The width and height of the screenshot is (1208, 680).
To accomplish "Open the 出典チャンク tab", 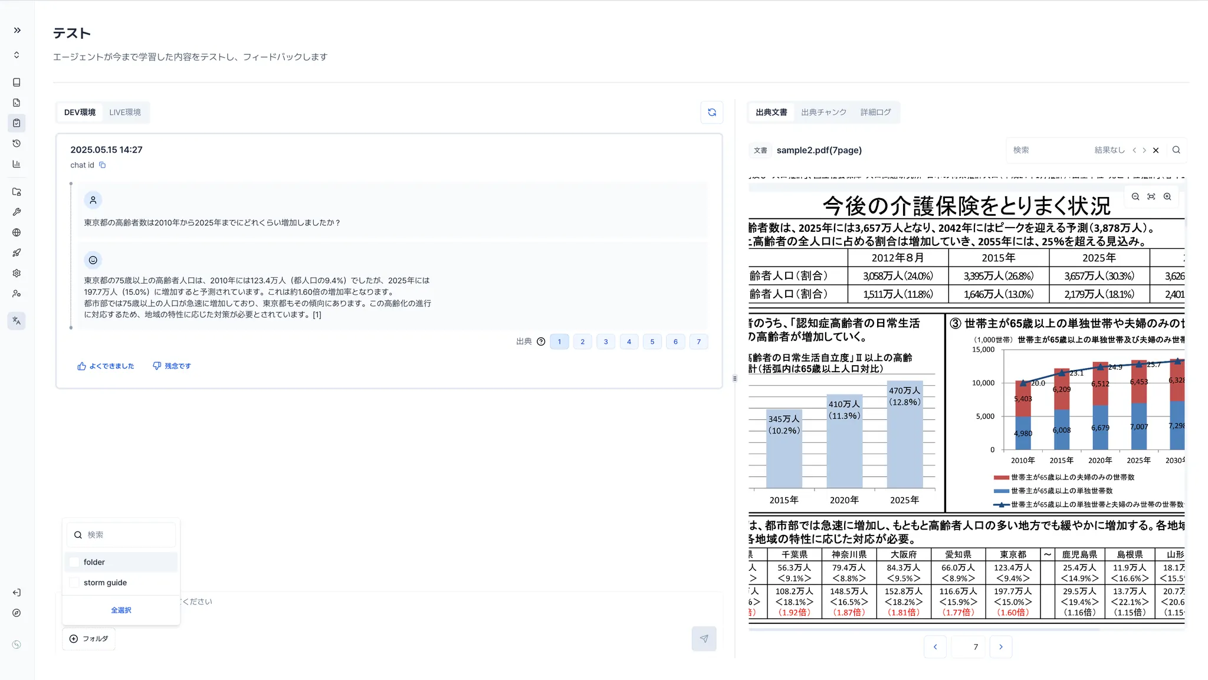I will (823, 112).
